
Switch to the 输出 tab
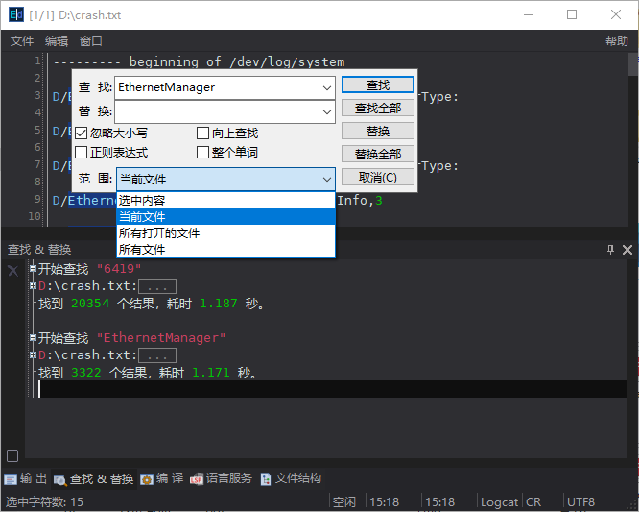(x=26, y=479)
